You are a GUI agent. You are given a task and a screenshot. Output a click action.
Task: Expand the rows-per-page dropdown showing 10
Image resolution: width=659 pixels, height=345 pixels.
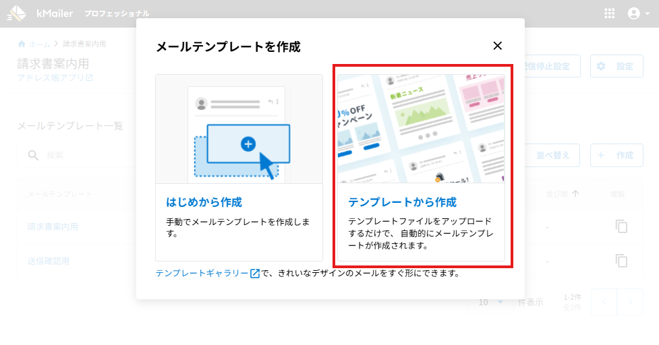pyautogui.click(x=491, y=302)
